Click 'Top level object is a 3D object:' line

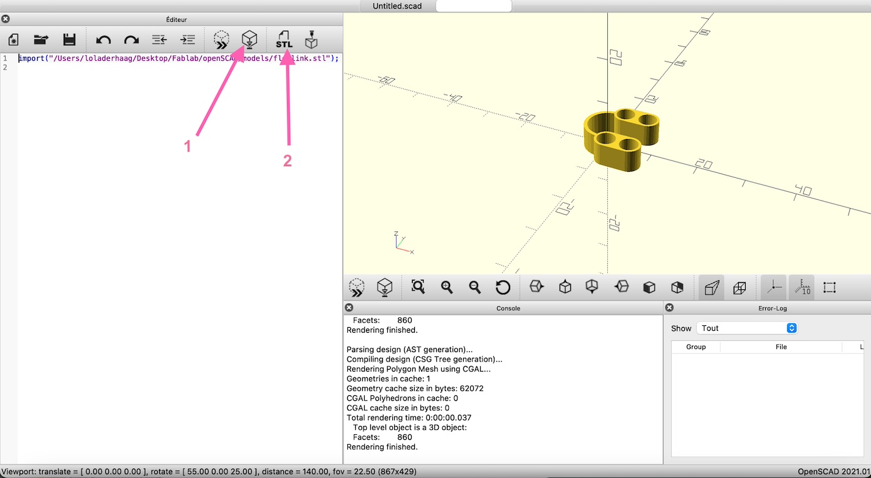[410, 428]
